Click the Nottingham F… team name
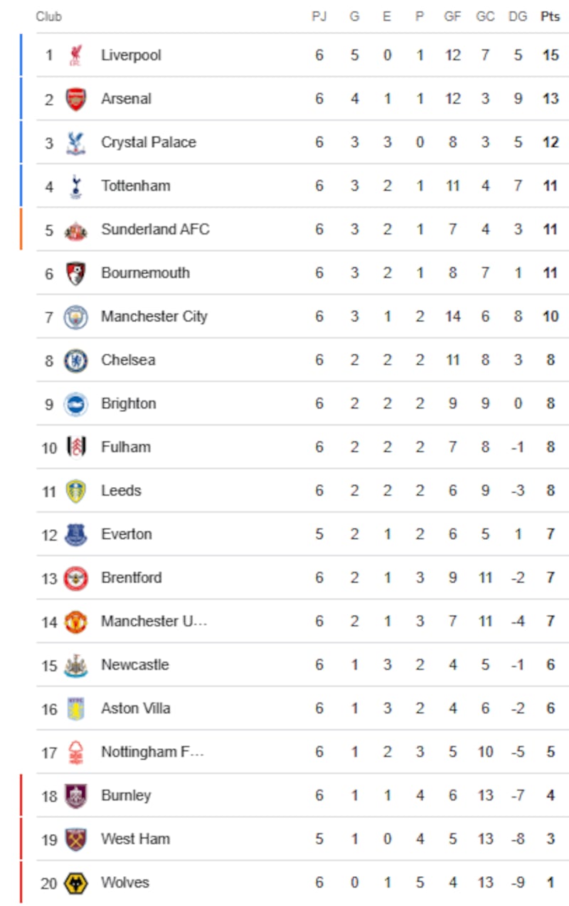569x906 pixels. pos(152,752)
